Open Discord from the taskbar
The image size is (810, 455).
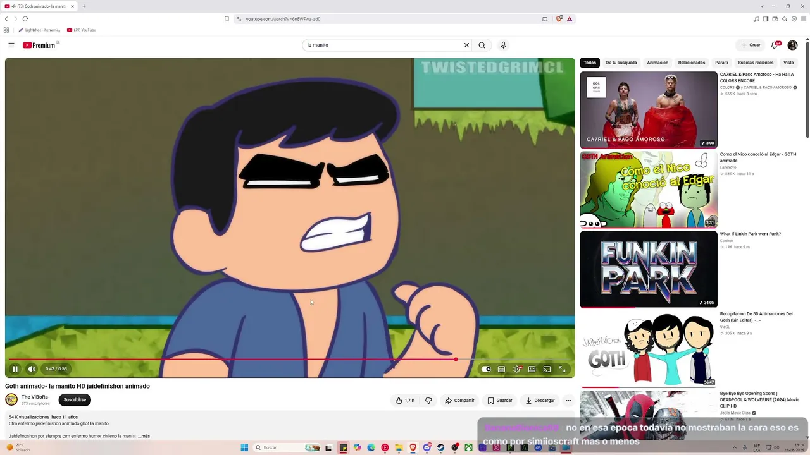click(427, 447)
